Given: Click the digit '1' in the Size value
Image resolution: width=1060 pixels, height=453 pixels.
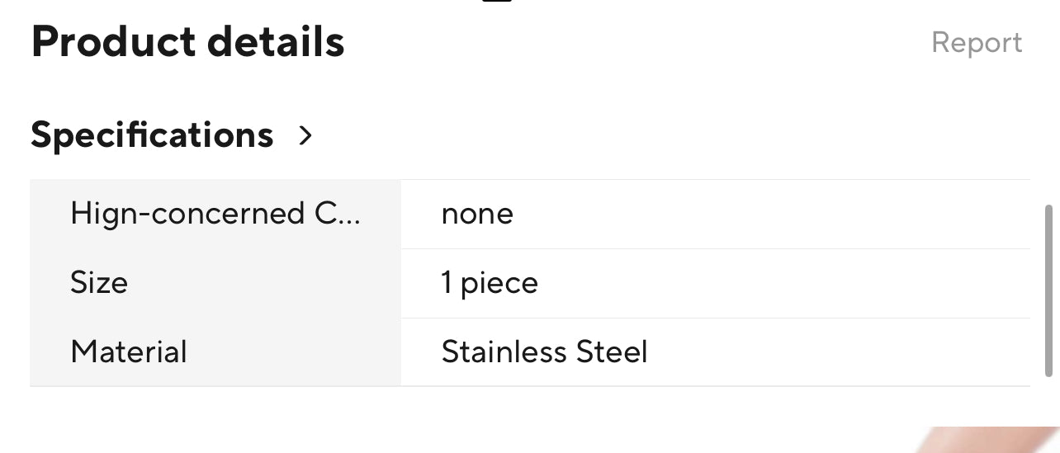Looking at the screenshot, I should point(447,283).
